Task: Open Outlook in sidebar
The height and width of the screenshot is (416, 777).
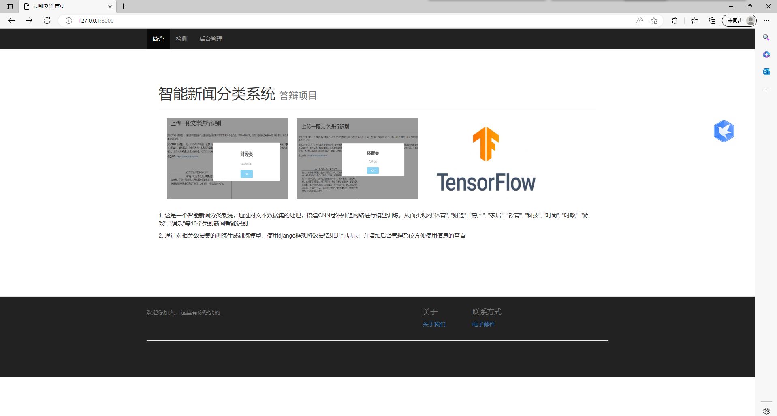Action: tap(766, 72)
